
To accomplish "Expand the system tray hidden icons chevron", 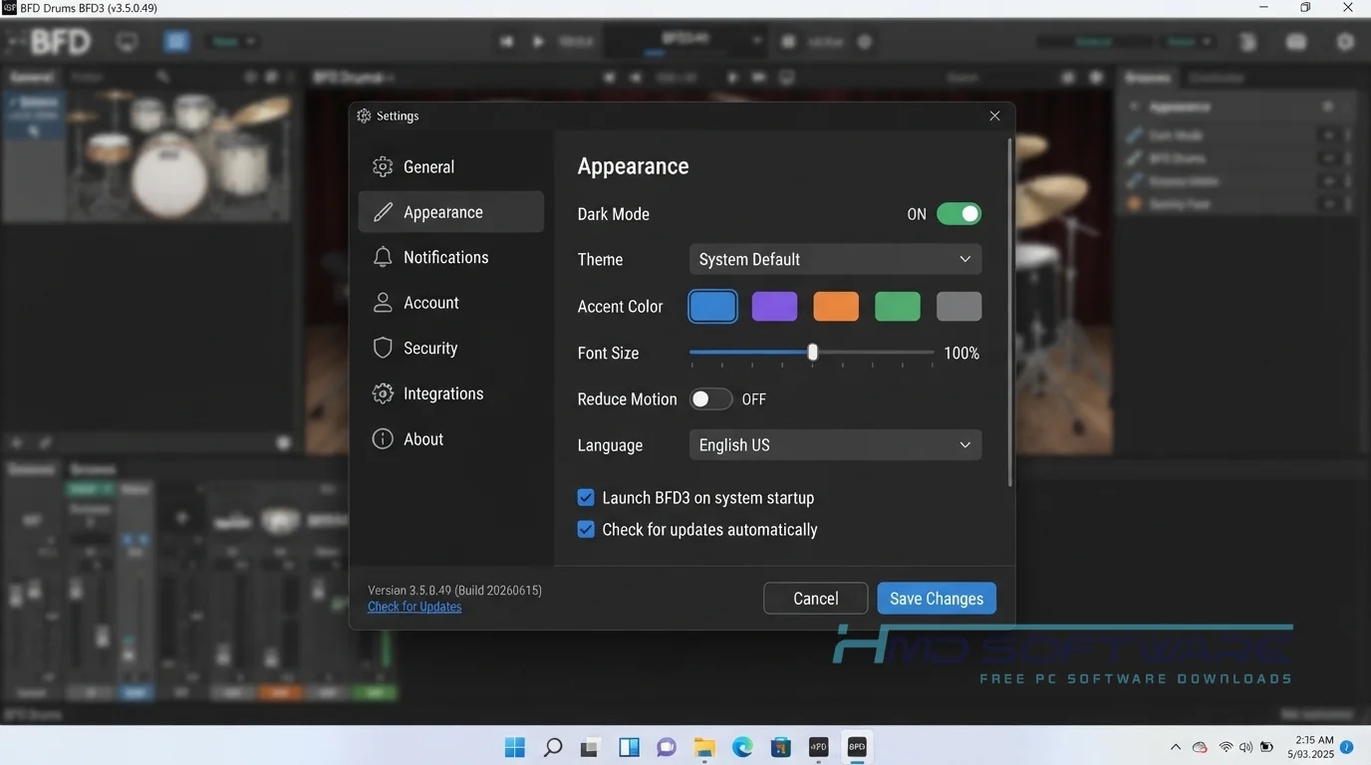I will click(1176, 747).
